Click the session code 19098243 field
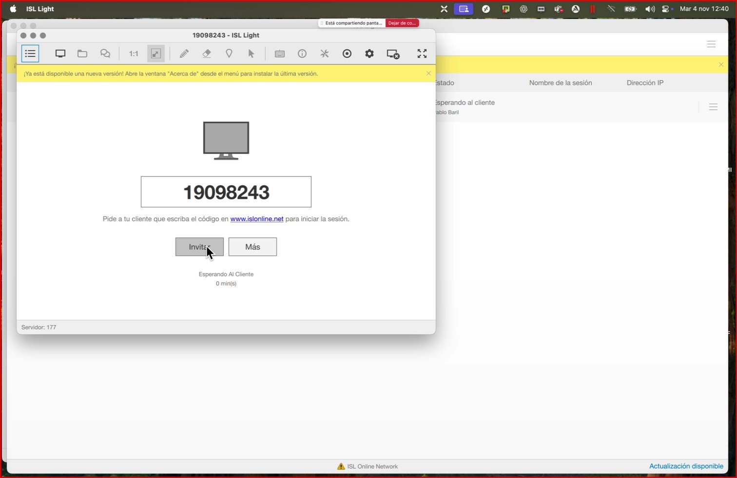Screen dimensions: 737x478 tap(226, 192)
